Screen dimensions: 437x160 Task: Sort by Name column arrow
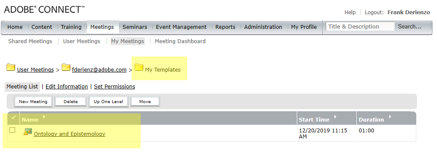44,116
